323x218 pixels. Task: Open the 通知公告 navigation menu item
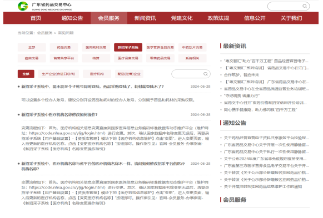coord(72,18)
